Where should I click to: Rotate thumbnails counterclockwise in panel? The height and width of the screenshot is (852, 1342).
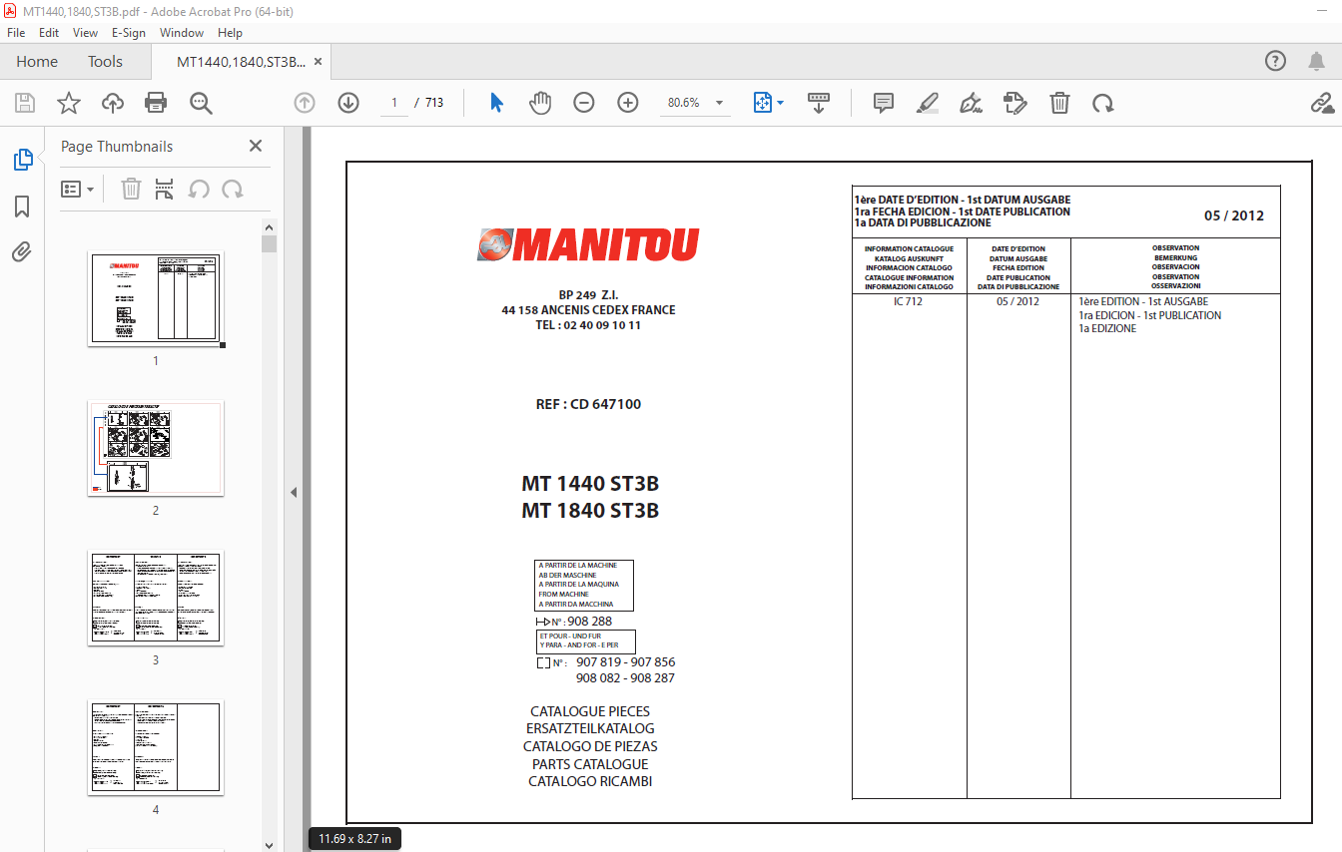tap(199, 189)
